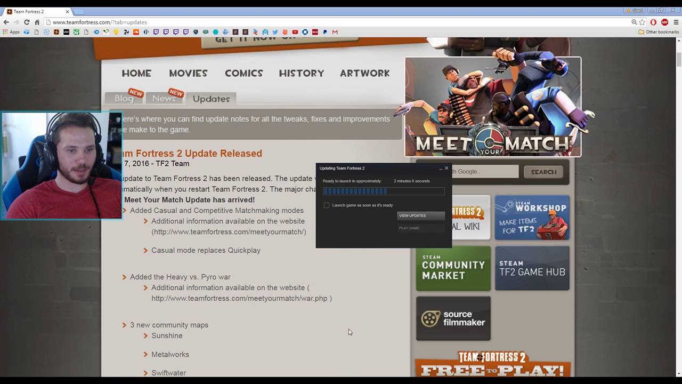Open the Steam Workshop tile
This screenshot has width=682, height=384.
point(532,217)
